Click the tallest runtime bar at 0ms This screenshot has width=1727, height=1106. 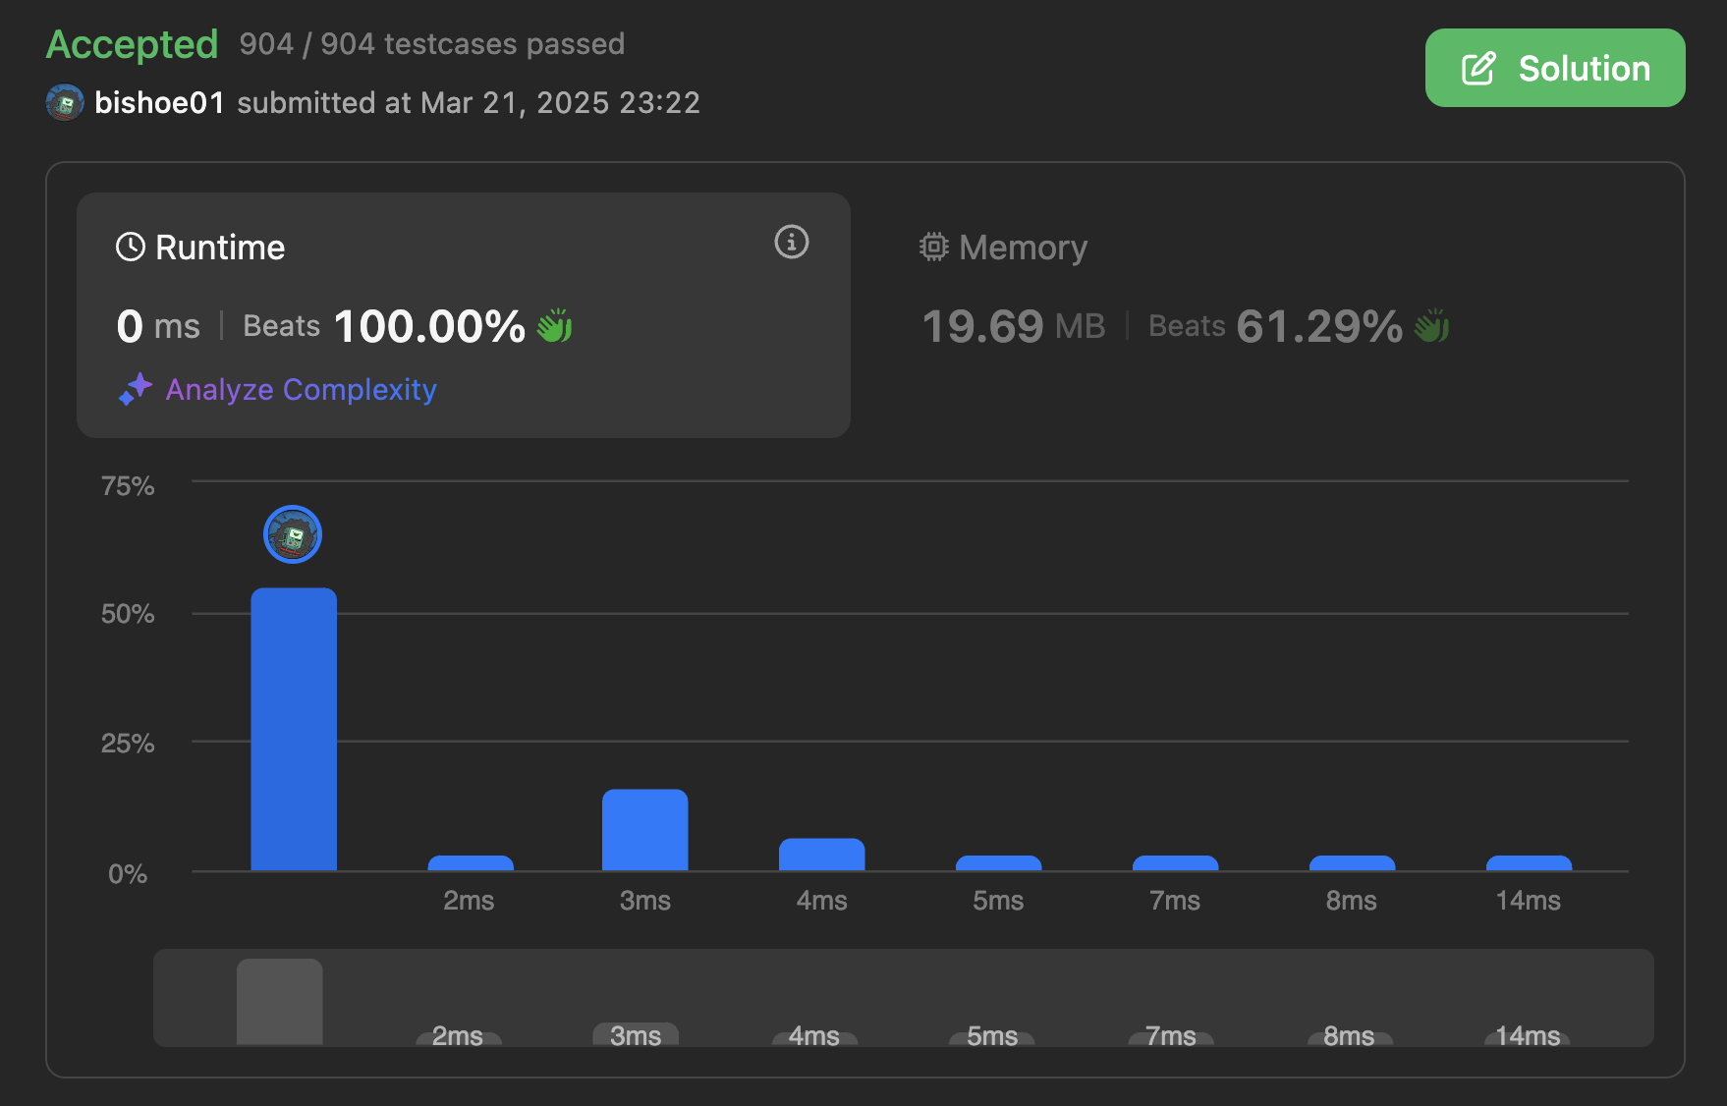pyautogui.click(x=294, y=729)
